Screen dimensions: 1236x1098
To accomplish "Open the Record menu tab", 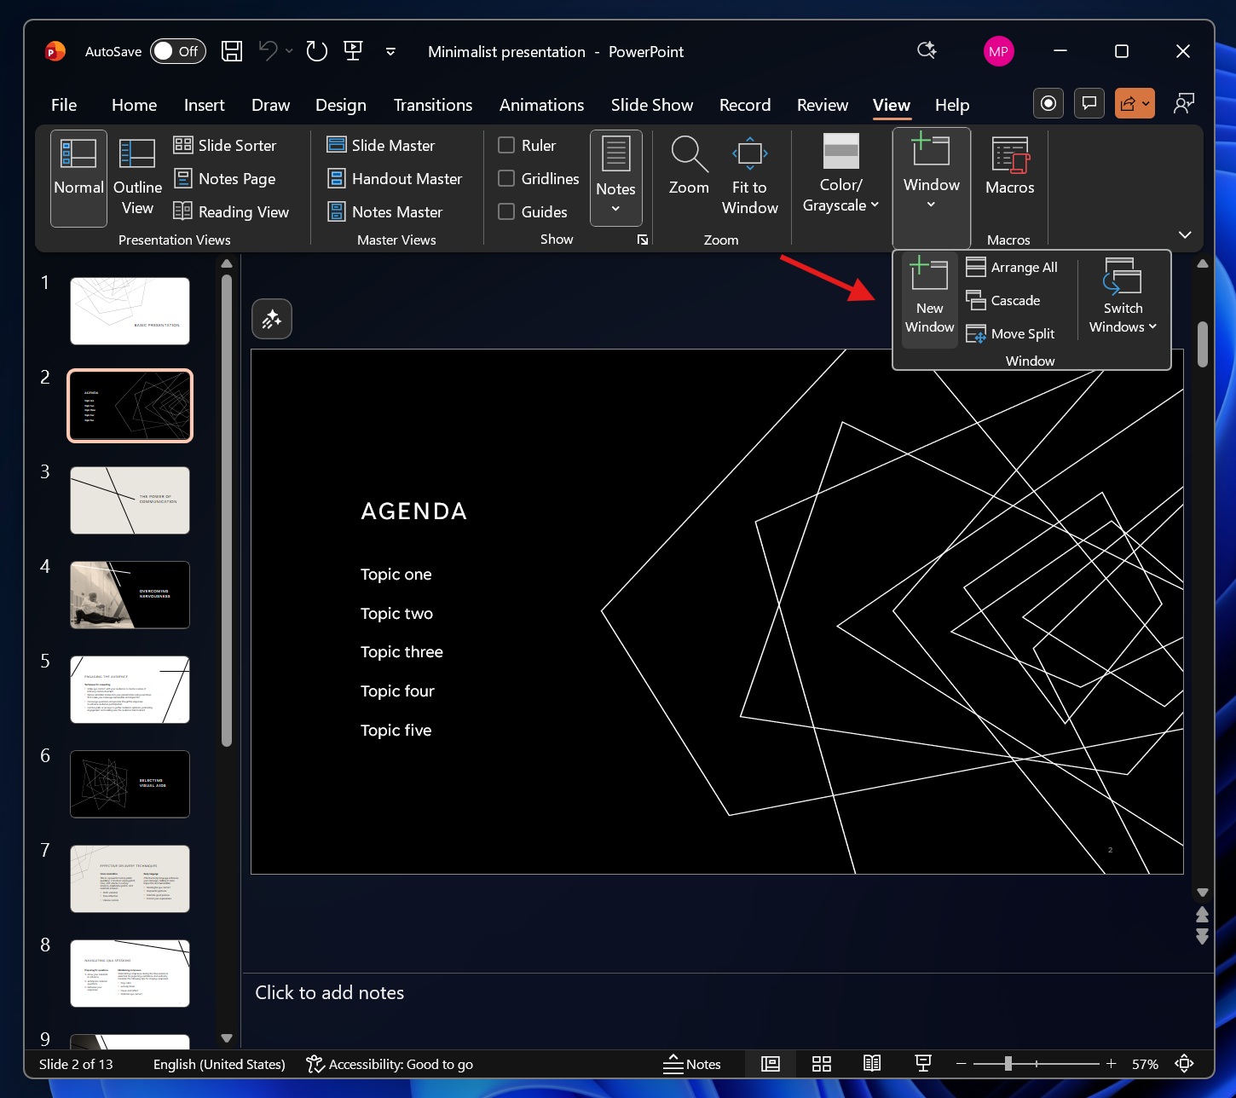I will (x=745, y=104).
